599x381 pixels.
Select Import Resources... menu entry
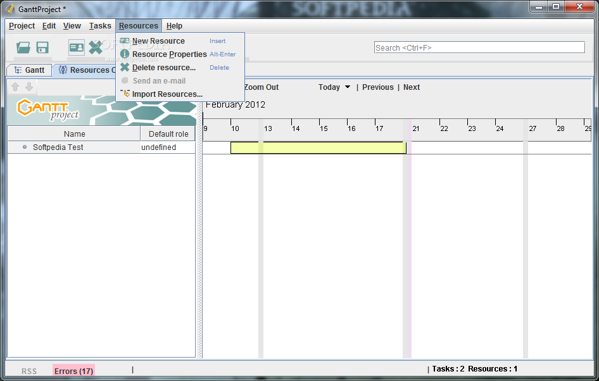pyautogui.click(x=180, y=94)
